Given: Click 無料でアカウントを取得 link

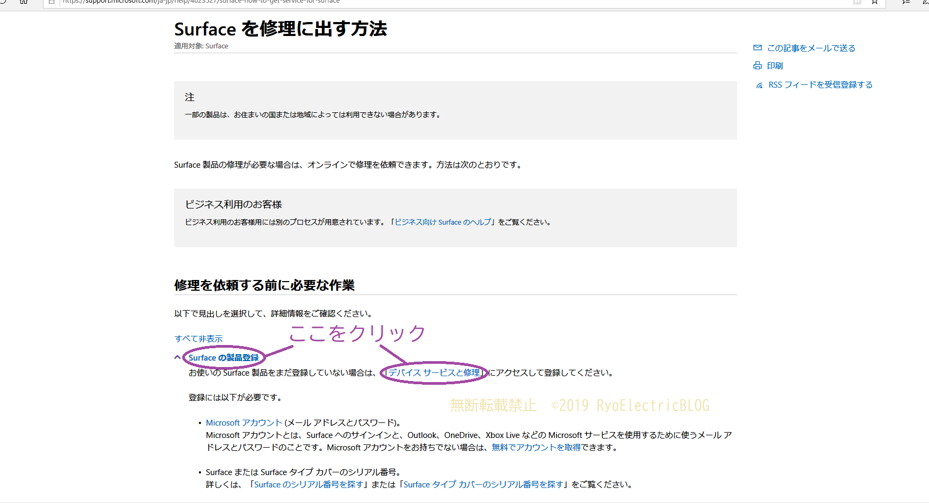Looking at the screenshot, I should point(536,448).
